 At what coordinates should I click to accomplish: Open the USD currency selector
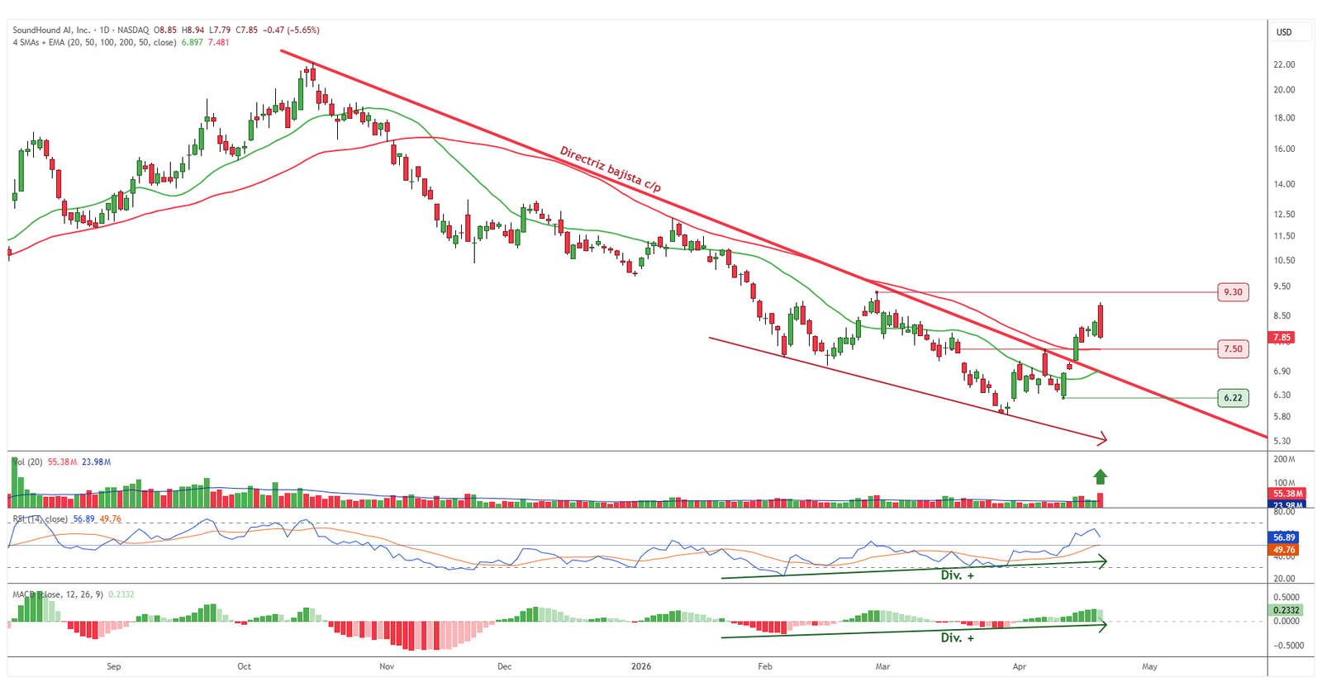1284,32
